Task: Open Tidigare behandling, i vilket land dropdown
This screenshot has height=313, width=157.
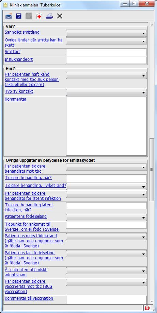Action: (106, 187)
